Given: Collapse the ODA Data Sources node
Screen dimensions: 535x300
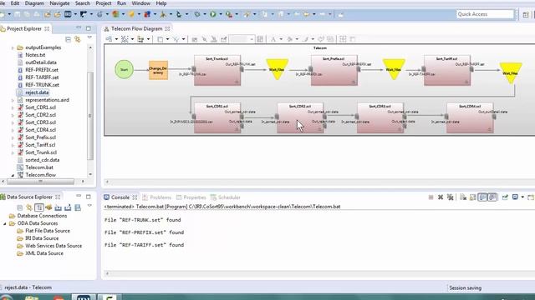Looking at the screenshot, I should [x=5, y=223].
